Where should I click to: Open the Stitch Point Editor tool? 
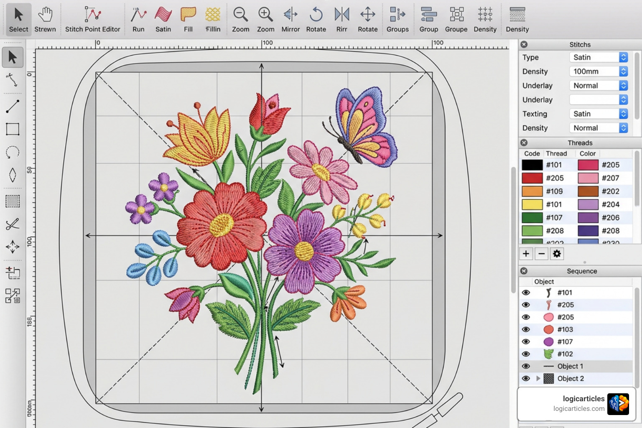coord(92,19)
